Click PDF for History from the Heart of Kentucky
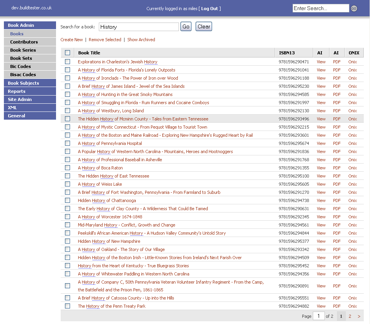This screenshot has width=370, height=324. click(x=337, y=266)
